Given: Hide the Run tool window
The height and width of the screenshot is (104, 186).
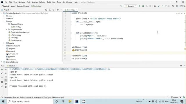Looking at the screenshot, I should 185,66.
